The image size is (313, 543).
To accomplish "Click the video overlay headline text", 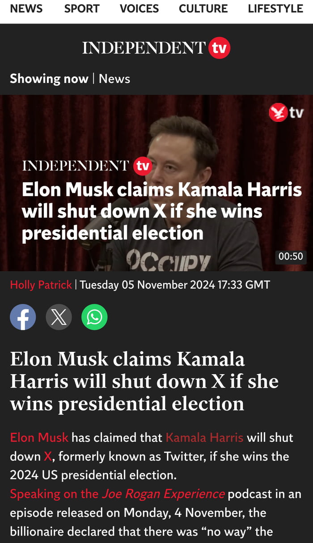I will tap(161, 211).
